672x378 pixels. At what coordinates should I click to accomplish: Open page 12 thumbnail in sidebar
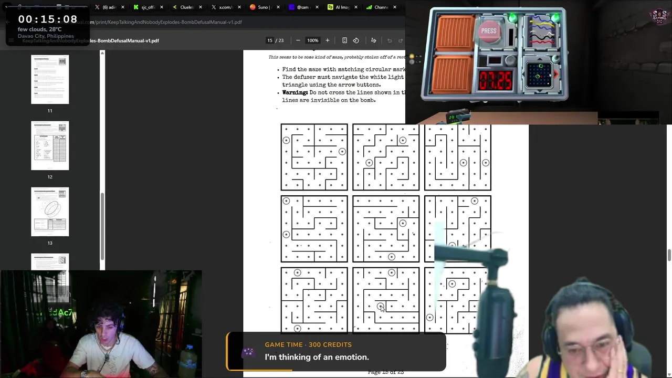[50, 145]
